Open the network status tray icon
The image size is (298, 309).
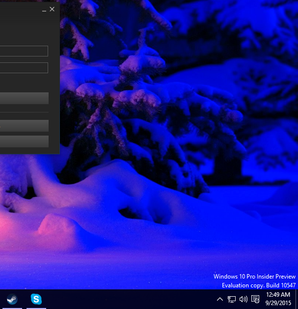tap(231, 299)
